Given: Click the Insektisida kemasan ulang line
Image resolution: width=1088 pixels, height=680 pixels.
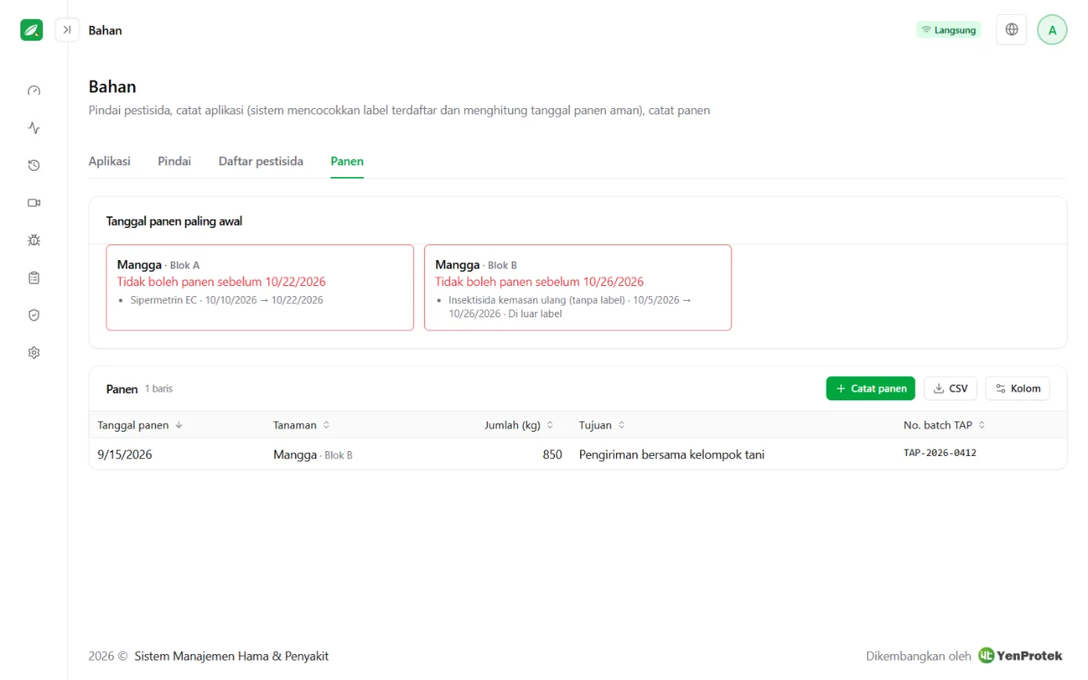Looking at the screenshot, I should (570, 307).
